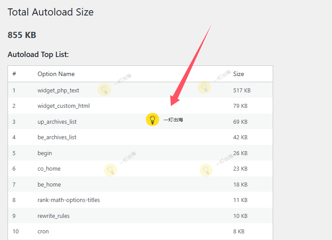Click the # column header
332x240 pixels.
pos(14,74)
